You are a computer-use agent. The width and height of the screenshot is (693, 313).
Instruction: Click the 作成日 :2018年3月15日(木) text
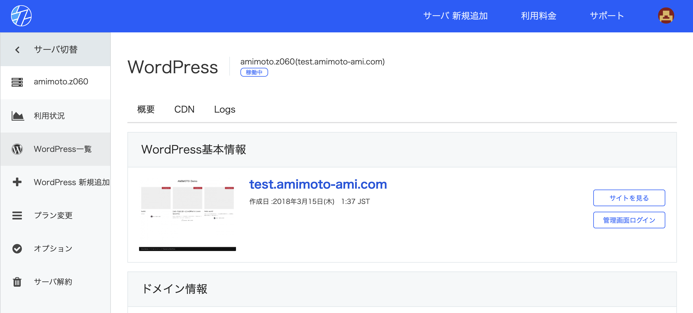[x=292, y=201]
